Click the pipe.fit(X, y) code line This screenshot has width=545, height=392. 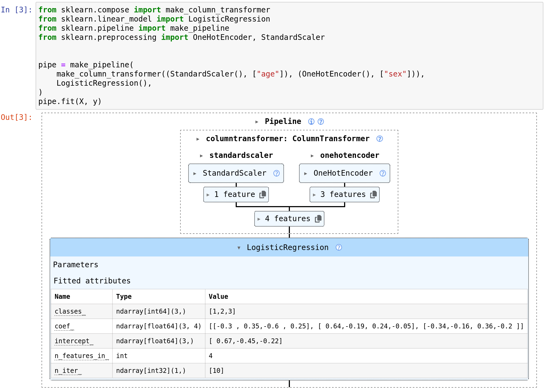[70, 102]
